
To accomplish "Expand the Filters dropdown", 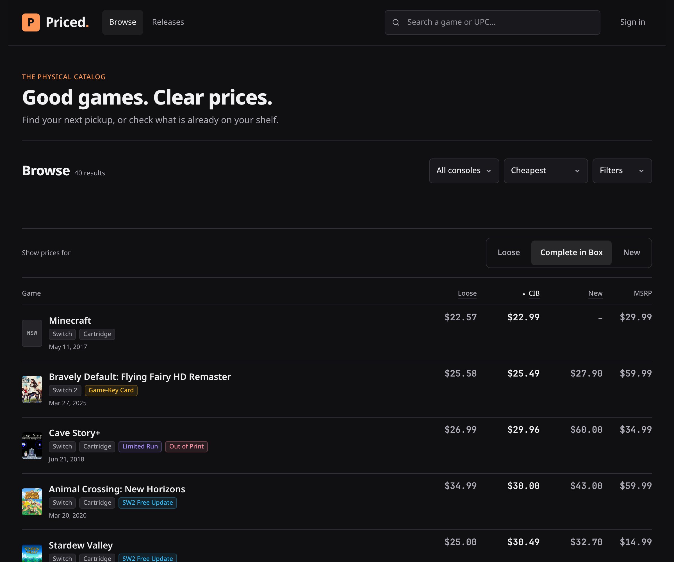I will [x=622, y=171].
